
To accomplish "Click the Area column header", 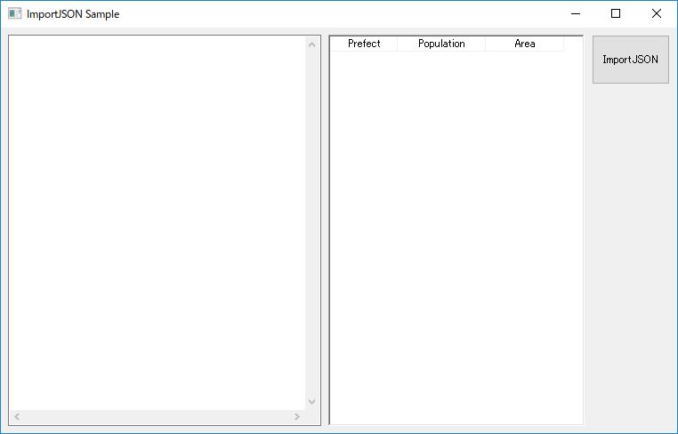I will (x=524, y=44).
